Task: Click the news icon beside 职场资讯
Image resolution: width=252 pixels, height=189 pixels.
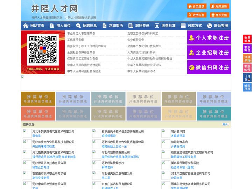Action: pyautogui.click(x=131, y=26)
